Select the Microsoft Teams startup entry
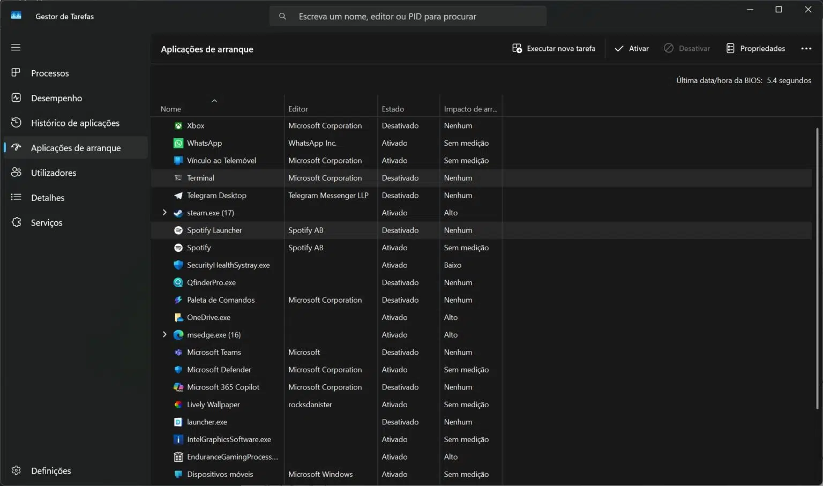 point(214,352)
